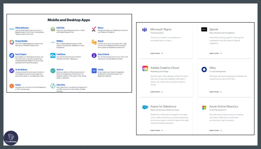Open the TaskClone link
The height and width of the screenshot is (149, 261).
tap(61, 54)
